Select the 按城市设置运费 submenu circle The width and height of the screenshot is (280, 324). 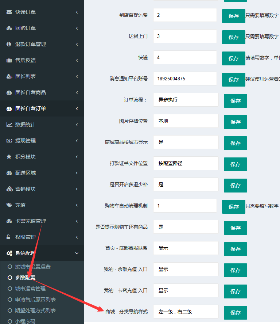(10, 267)
